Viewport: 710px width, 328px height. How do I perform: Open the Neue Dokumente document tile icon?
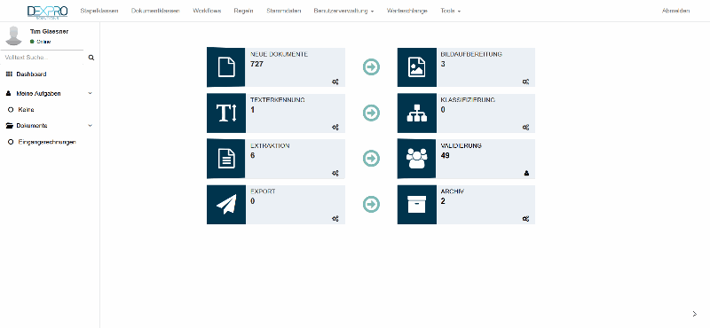(226, 67)
